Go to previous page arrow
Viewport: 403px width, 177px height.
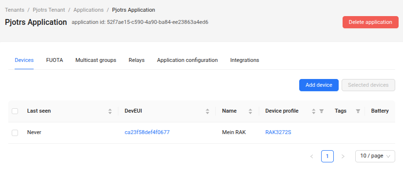tap(312, 156)
